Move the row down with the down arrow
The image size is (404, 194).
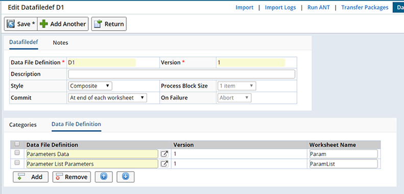click(126, 177)
